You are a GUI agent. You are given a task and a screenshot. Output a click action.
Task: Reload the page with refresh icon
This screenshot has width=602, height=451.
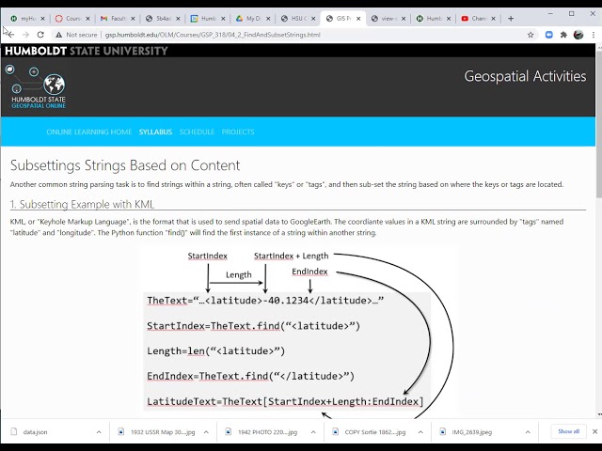pos(40,35)
